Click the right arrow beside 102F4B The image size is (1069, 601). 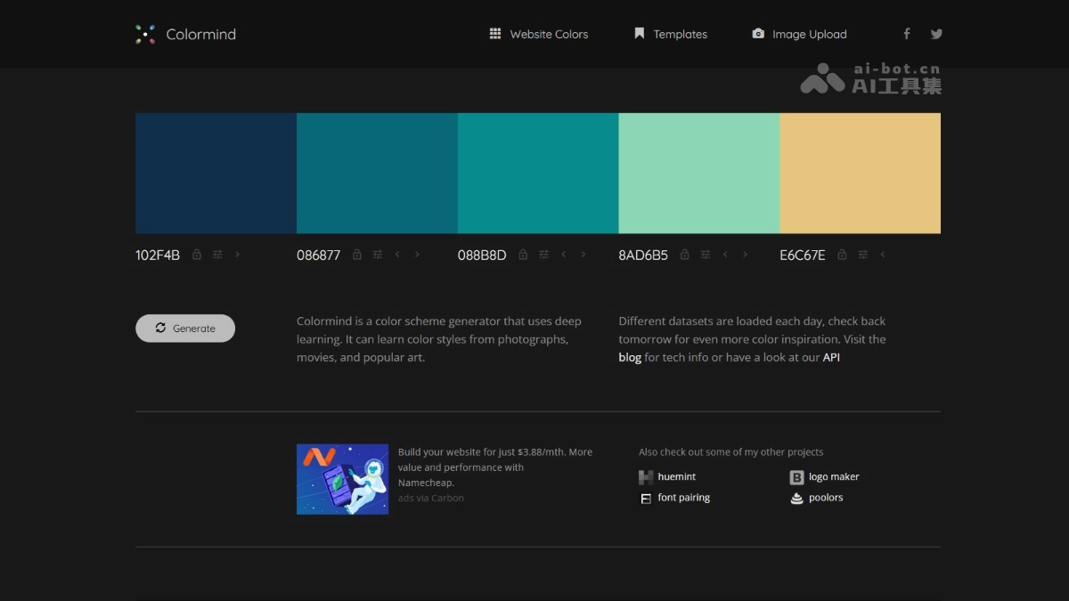pos(238,255)
